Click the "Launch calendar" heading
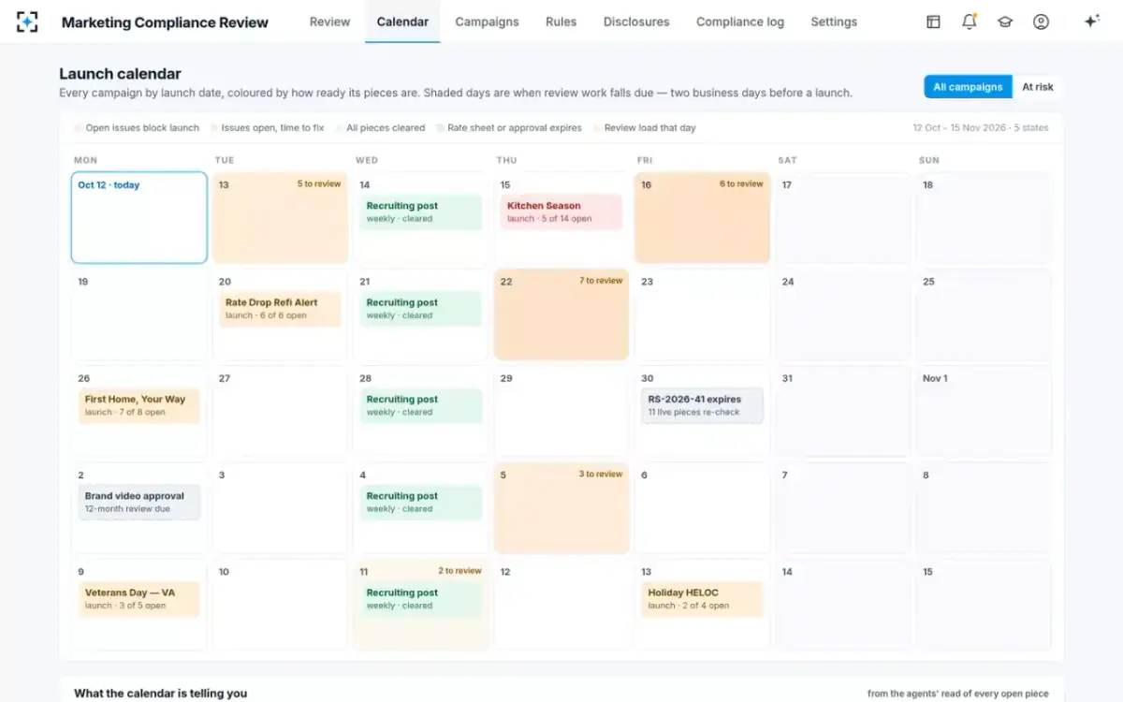1123x702 pixels. [120, 74]
